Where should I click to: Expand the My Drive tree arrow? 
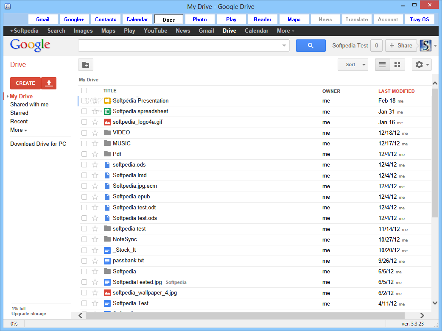click(x=7, y=97)
